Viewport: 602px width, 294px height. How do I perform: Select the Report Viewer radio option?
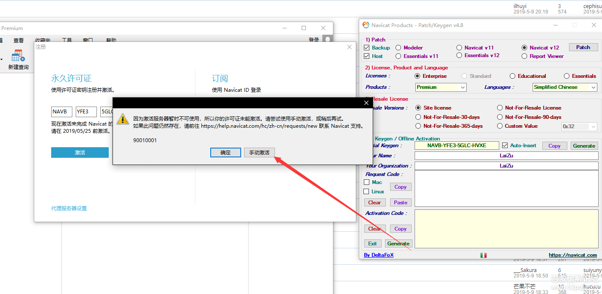point(525,56)
